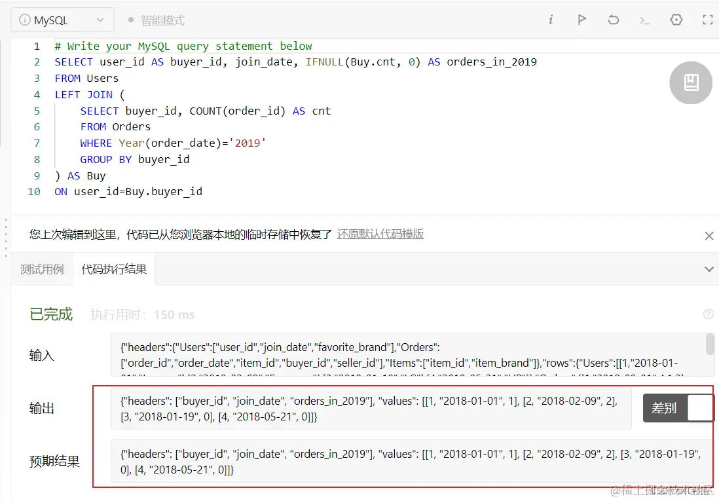
Task: Click the info icon beside MySQL
Action: pos(24,20)
